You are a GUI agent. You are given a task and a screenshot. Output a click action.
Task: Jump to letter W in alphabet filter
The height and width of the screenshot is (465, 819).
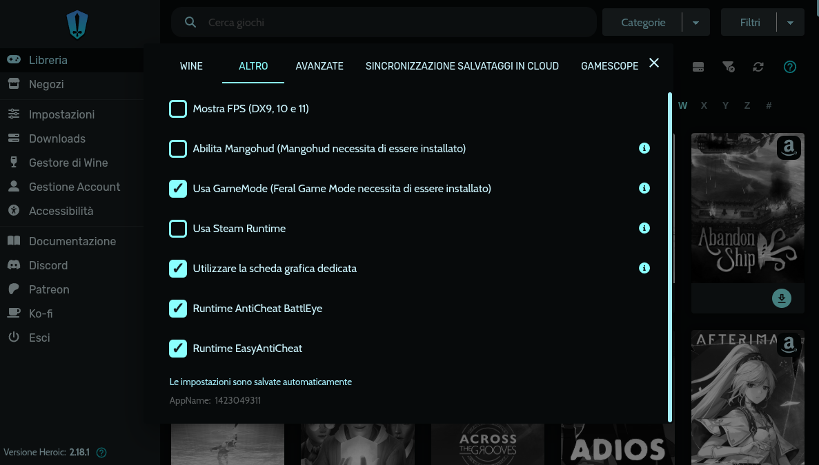pos(682,105)
